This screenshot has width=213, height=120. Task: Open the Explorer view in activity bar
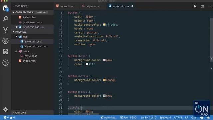[5, 8]
